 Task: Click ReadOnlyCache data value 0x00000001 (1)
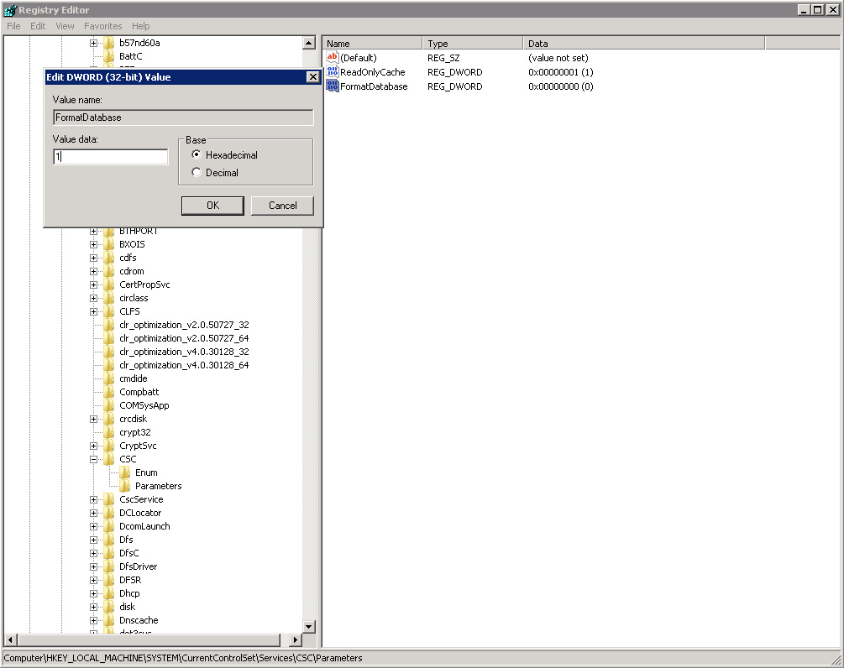[x=560, y=72]
